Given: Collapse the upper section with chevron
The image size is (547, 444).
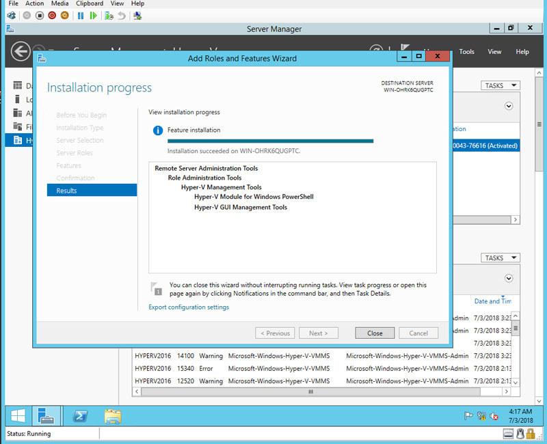Looking at the screenshot, I should point(509,106).
